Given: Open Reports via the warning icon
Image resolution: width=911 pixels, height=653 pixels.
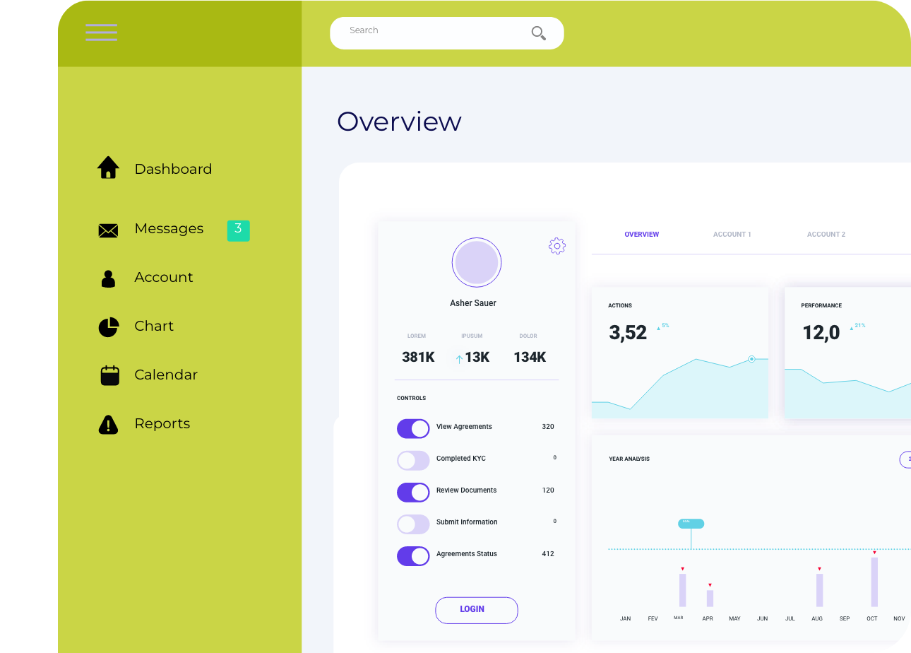Looking at the screenshot, I should [108, 423].
